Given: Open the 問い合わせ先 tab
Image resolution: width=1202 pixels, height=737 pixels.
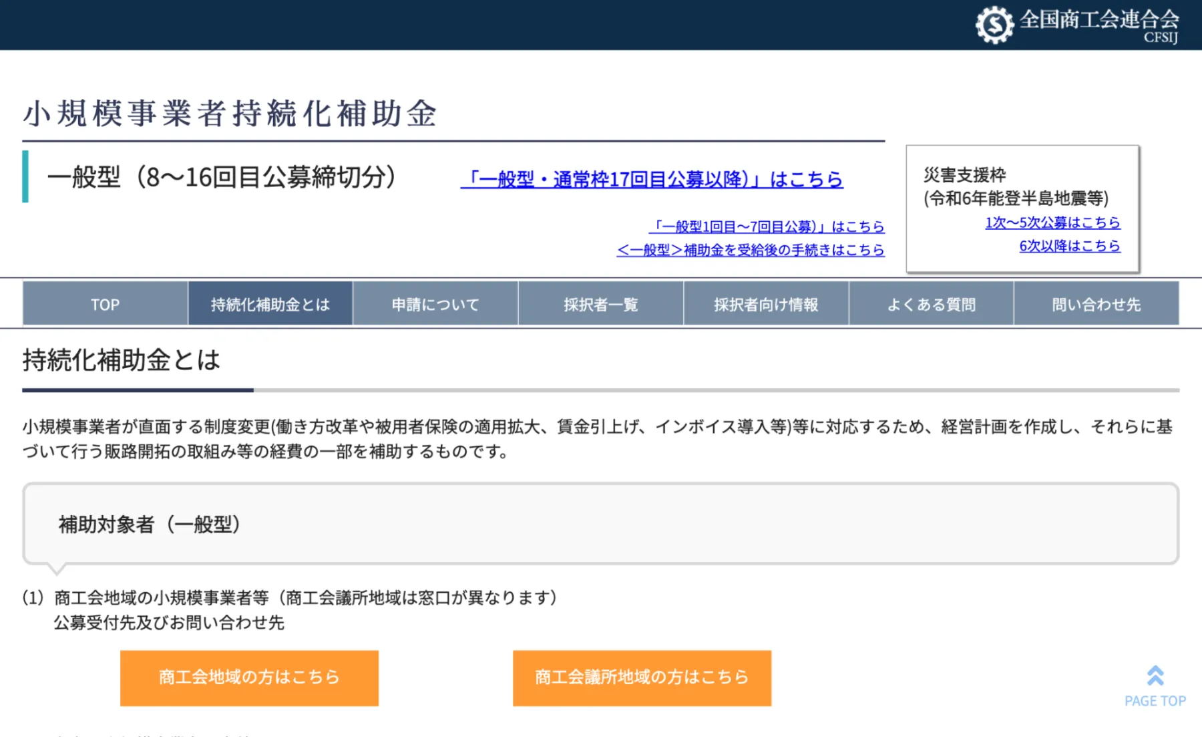Looking at the screenshot, I should coord(1096,304).
